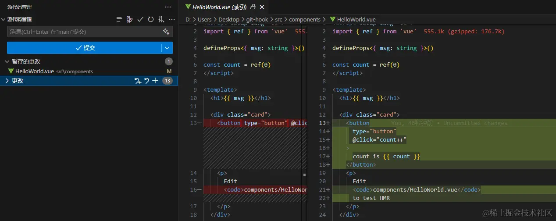Open staged file HelloWorld.vue src\components

tap(89, 71)
